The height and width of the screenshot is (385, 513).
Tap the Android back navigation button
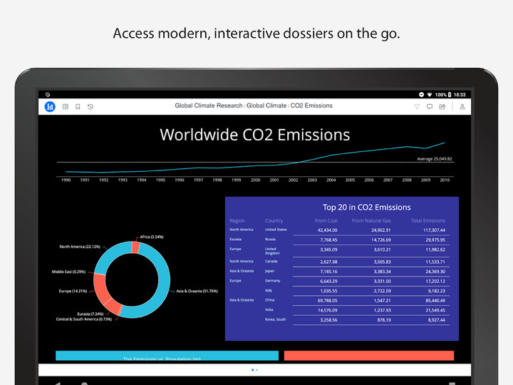(58, 383)
